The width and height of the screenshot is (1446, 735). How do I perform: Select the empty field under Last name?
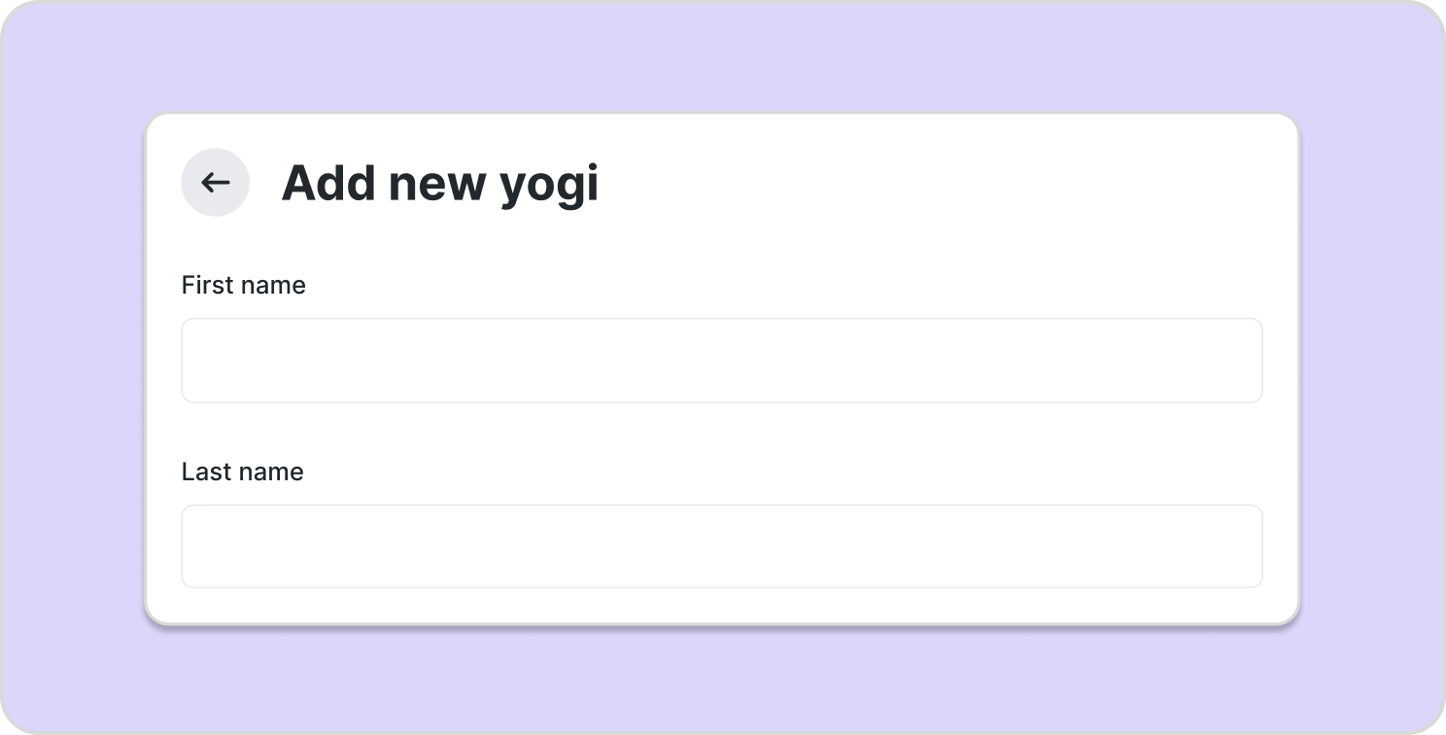click(721, 545)
